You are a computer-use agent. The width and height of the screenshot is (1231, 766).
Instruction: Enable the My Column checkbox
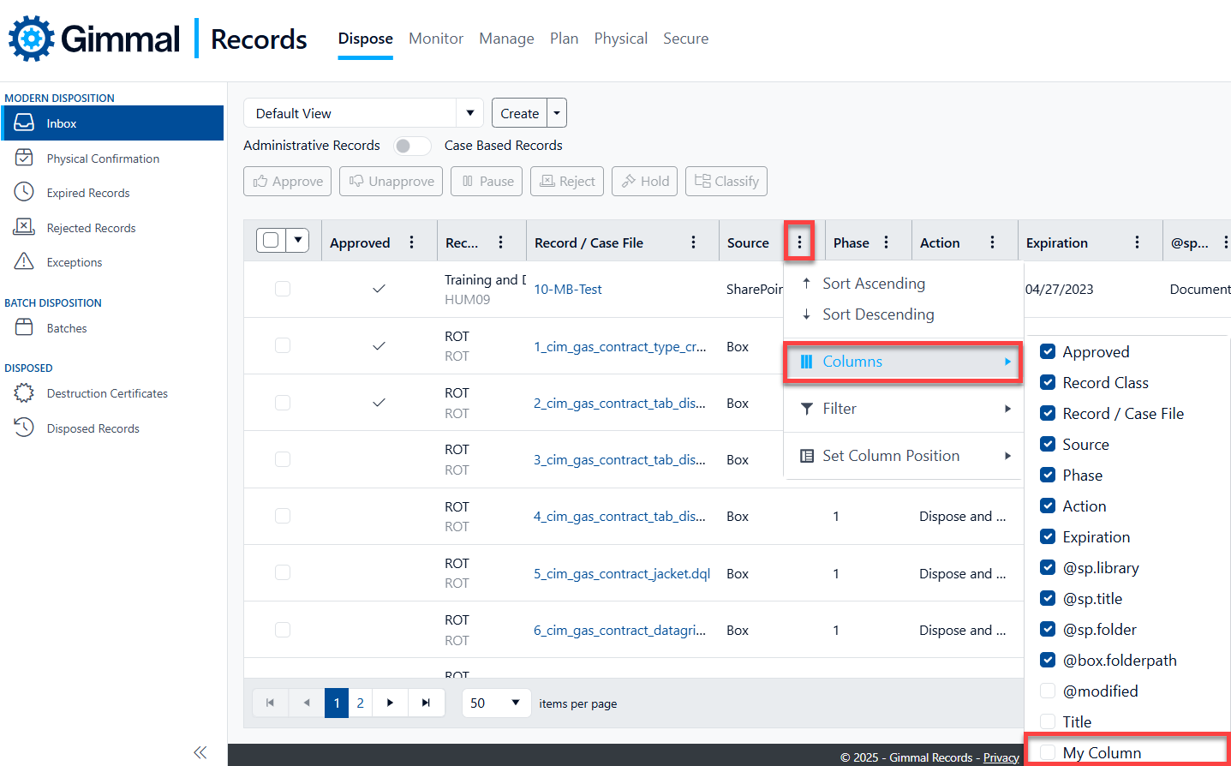coord(1048,752)
